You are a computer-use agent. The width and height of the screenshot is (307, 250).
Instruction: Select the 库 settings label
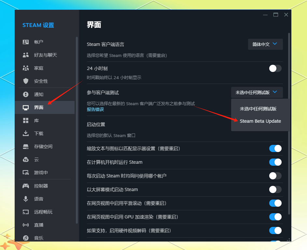pyautogui.click(x=36, y=120)
